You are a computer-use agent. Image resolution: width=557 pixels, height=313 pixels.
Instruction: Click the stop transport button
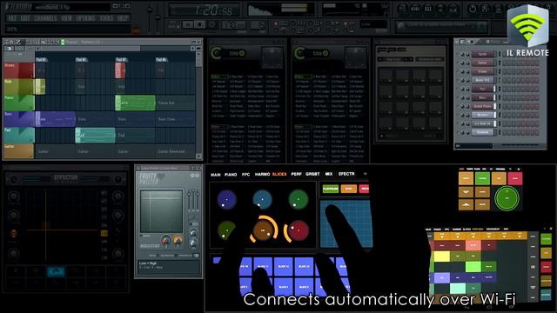200,24
